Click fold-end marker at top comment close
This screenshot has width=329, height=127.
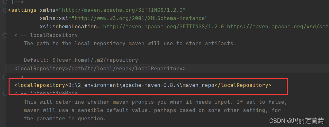point(5,2)
